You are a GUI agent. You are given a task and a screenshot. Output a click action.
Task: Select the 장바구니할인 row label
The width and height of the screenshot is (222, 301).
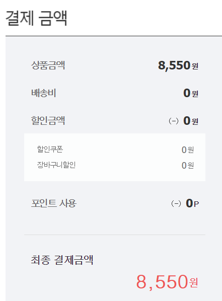click(x=56, y=165)
